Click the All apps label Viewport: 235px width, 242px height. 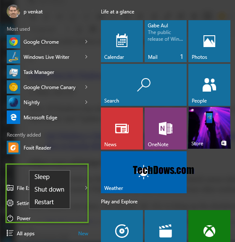tap(26, 234)
